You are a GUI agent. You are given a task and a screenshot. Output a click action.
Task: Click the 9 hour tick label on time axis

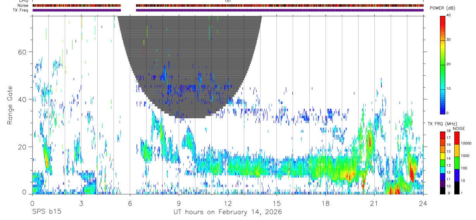pos(179,203)
